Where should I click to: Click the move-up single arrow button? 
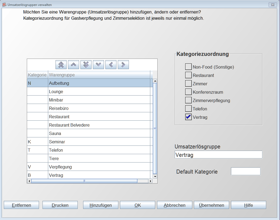point(73,65)
